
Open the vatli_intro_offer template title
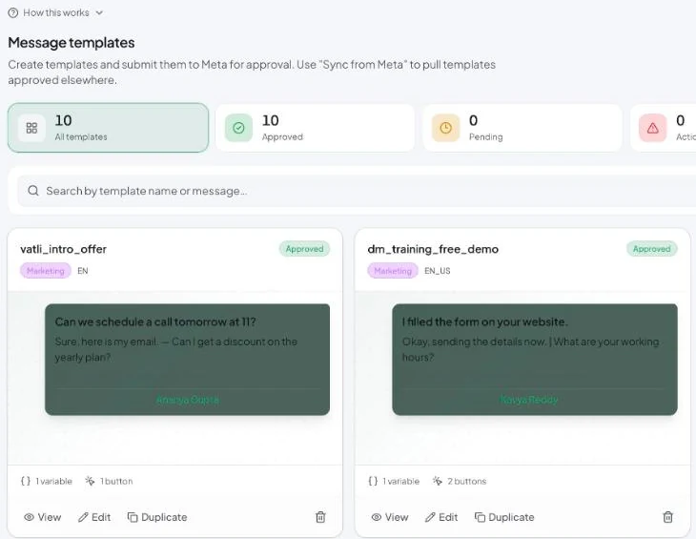[64, 249]
